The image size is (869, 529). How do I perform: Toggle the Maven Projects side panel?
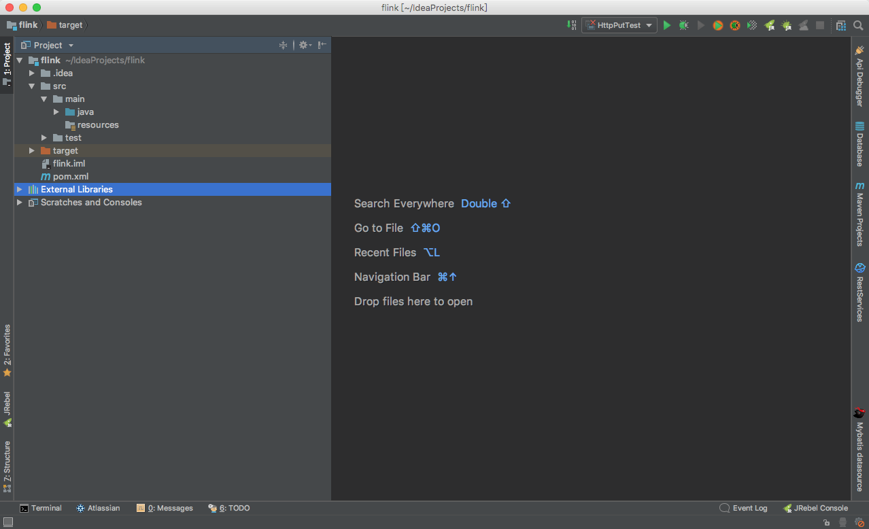tap(859, 214)
